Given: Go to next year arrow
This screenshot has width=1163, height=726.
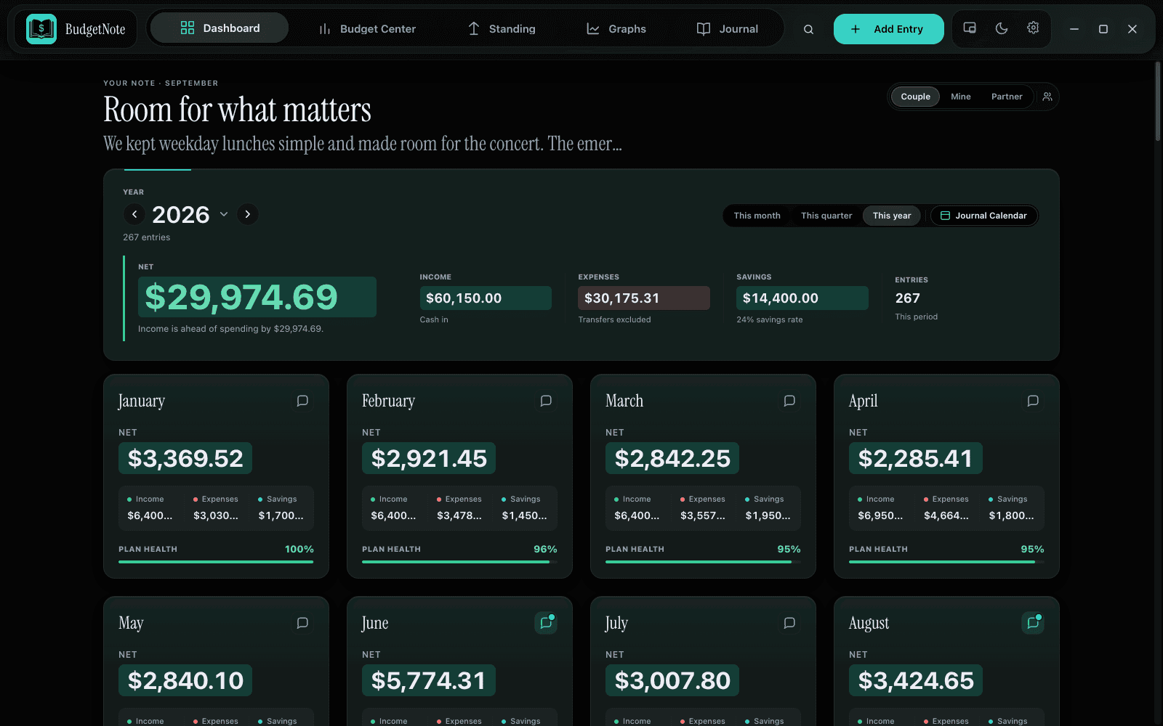Looking at the screenshot, I should coord(248,214).
